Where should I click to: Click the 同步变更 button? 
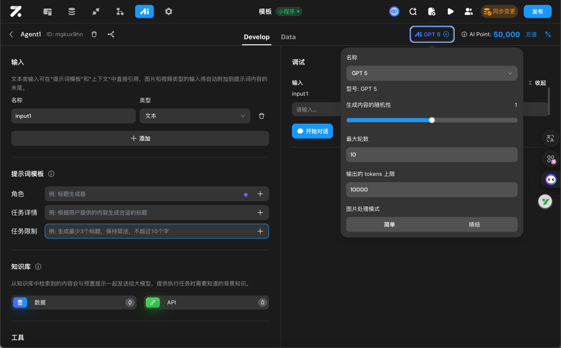(x=500, y=11)
